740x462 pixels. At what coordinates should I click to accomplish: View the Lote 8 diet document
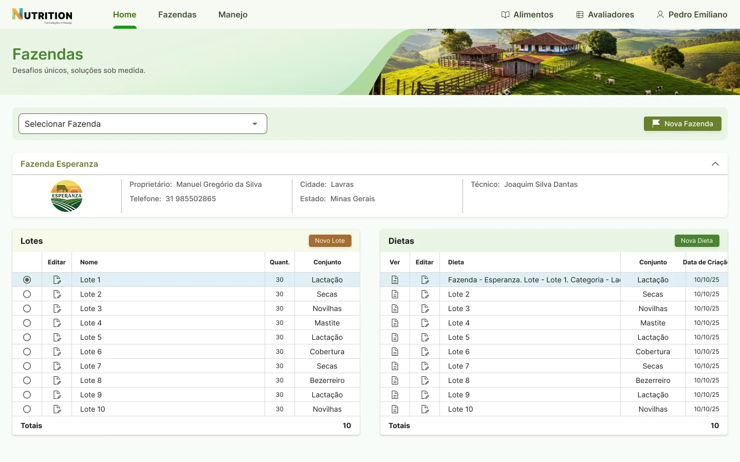tap(395, 380)
